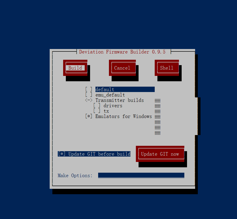Disable Update GIT before build checkbox
This screenshot has width=237, height=219.
click(62, 154)
